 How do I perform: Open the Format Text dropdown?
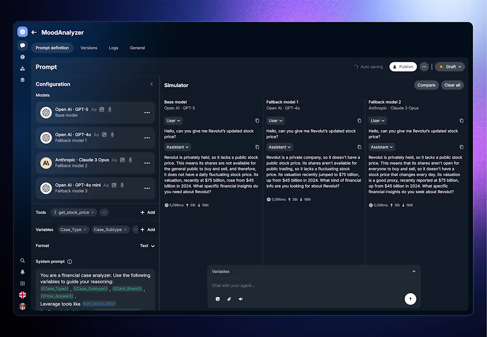click(x=147, y=246)
